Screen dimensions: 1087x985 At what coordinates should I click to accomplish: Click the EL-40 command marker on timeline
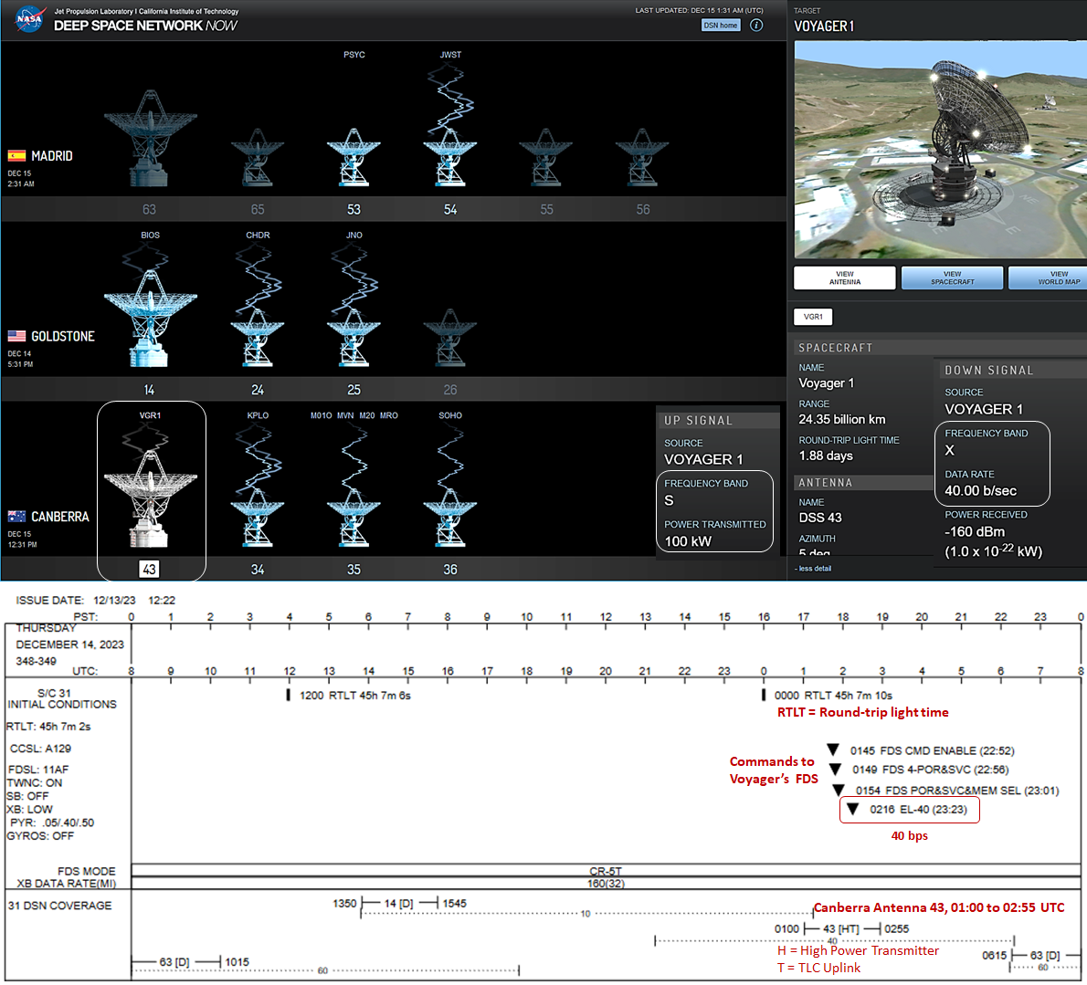coord(853,809)
